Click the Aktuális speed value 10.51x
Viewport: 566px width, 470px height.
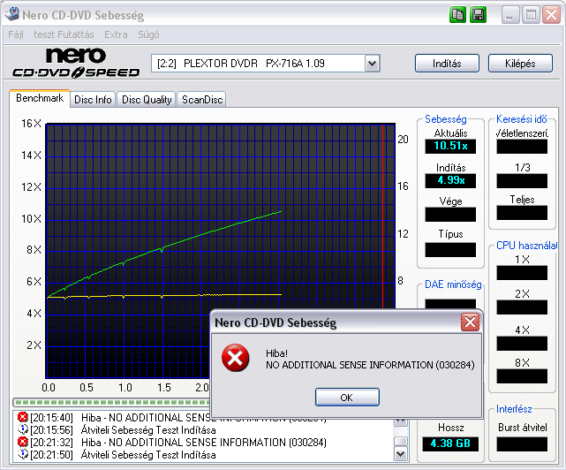[x=450, y=146]
